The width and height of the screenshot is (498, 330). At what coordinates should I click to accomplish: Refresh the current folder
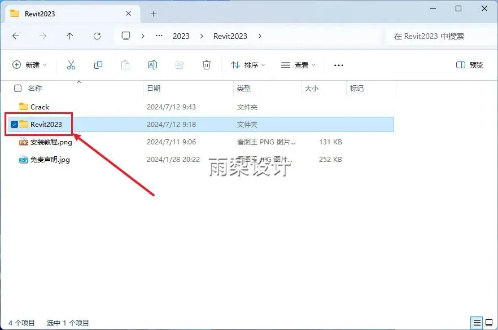click(x=97, y=36)
